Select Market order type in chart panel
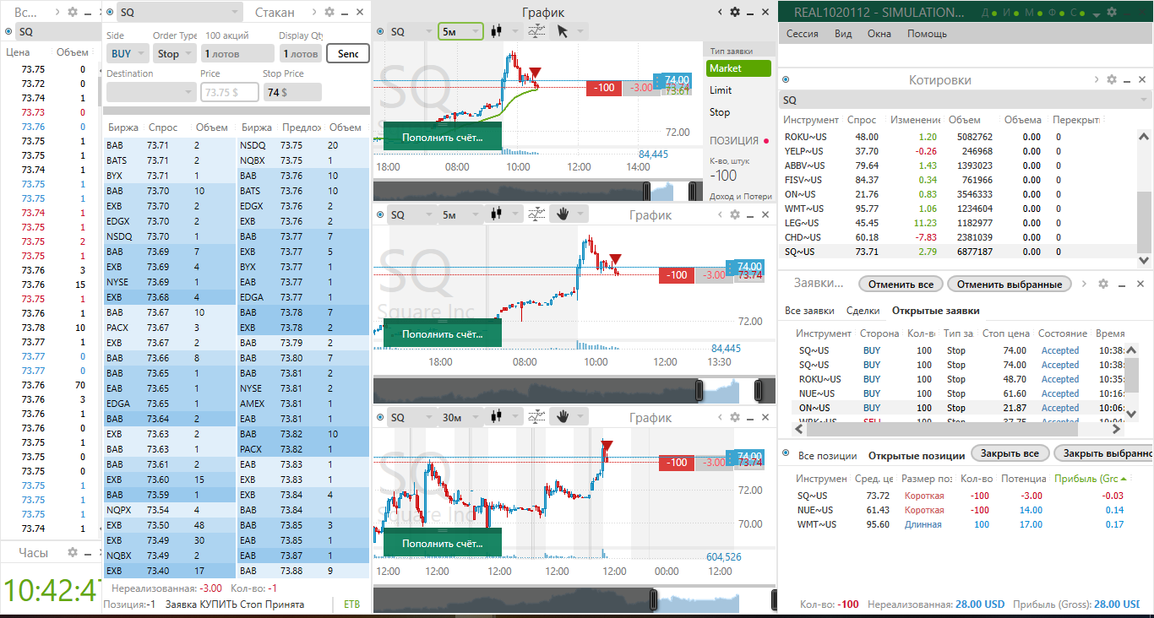The width and height of the screenshot is (1154, 618). [x=738, y=68]
